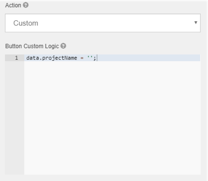Click the semicolon ending the code line
The image size is (208, 181).
95,58
